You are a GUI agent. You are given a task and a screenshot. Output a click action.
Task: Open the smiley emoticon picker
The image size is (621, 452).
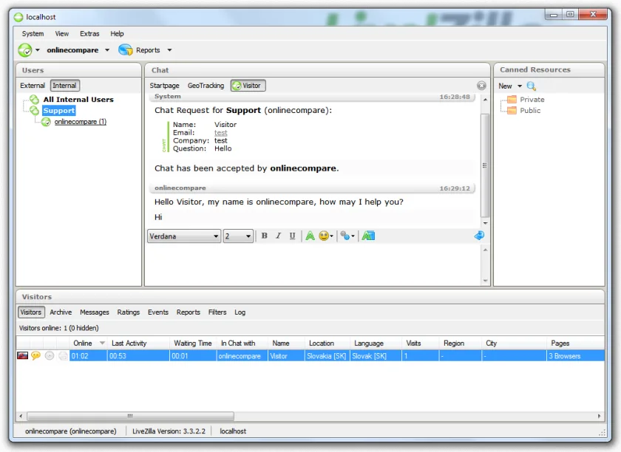point(326,236)
